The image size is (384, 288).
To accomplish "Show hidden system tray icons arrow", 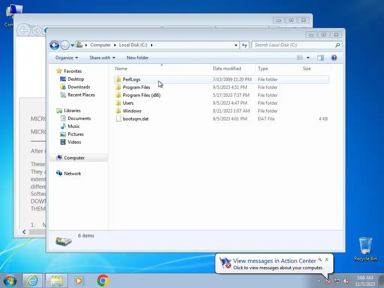I will point(319,281).
